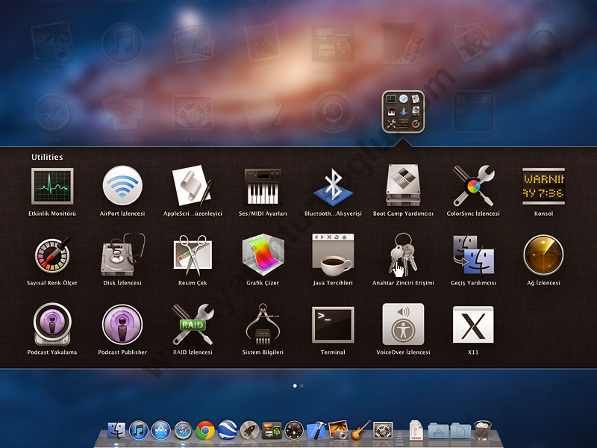597x448 pixels.
Task: Launch Ağ İzlencesi
Action: [x=543, y=255]
